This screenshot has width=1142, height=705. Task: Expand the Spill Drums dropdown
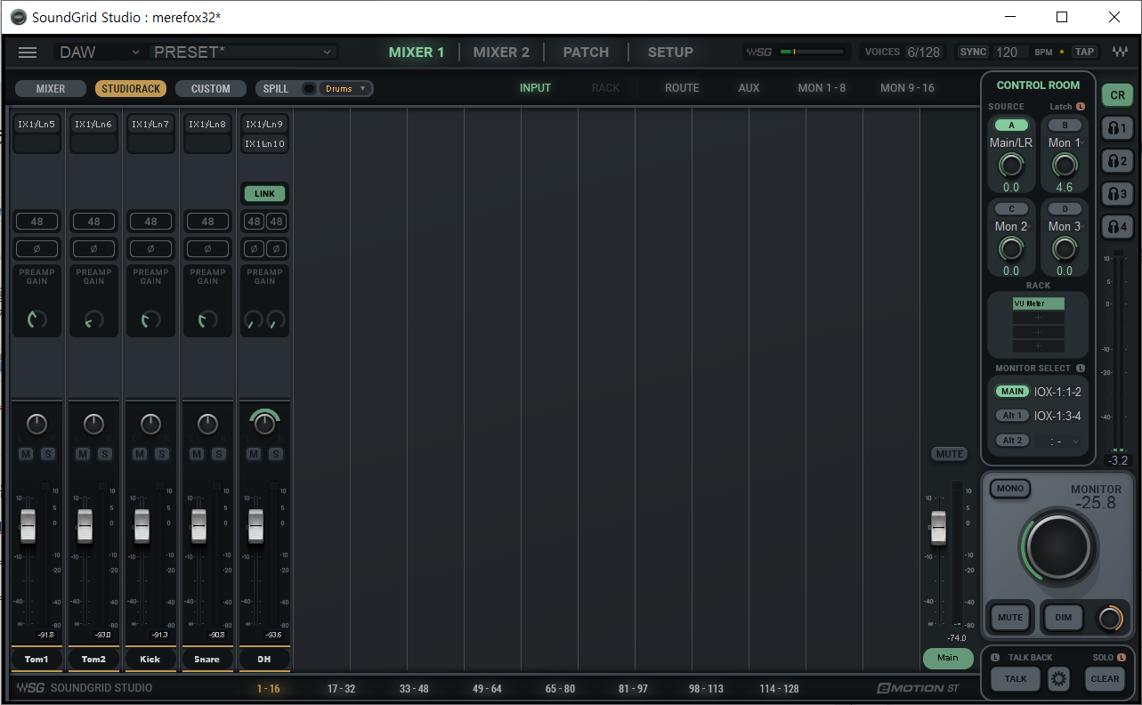coord(346,89)
